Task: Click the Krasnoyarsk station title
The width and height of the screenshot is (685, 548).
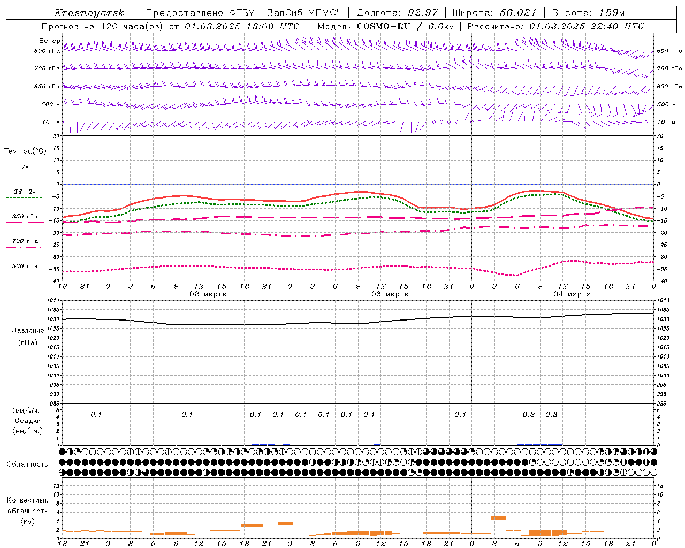Action: (89, 13)
